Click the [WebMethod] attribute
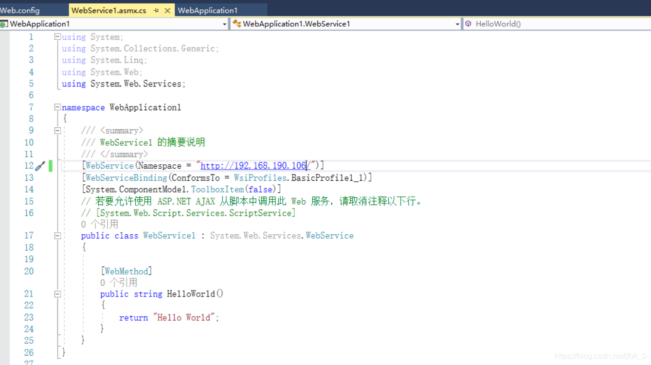This screenshot has width=651, height=365. click(x=126, y=271)
